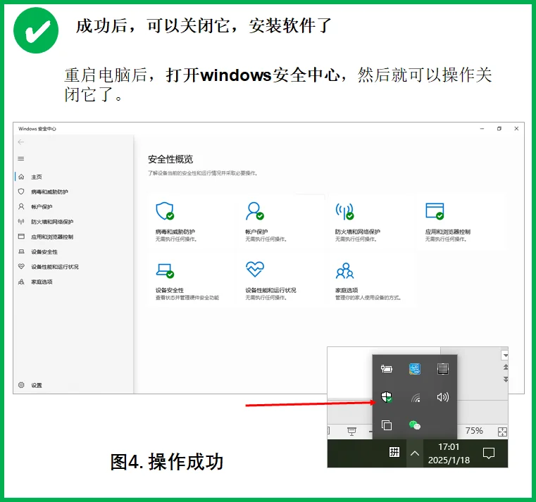Click the 拼 input method indicator
Image resolution: width=536 pixels, height=502 pixels.
click(x=394, y=452)
